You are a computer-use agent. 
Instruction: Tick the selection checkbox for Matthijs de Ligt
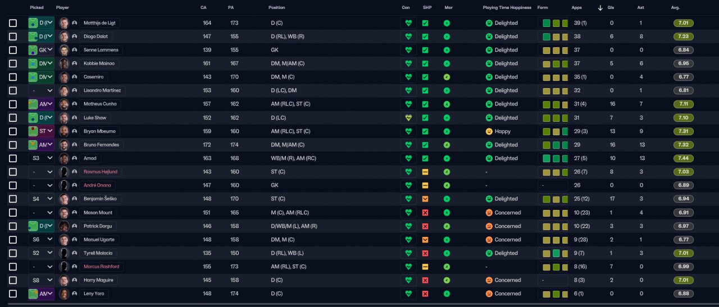coord(13,23)
